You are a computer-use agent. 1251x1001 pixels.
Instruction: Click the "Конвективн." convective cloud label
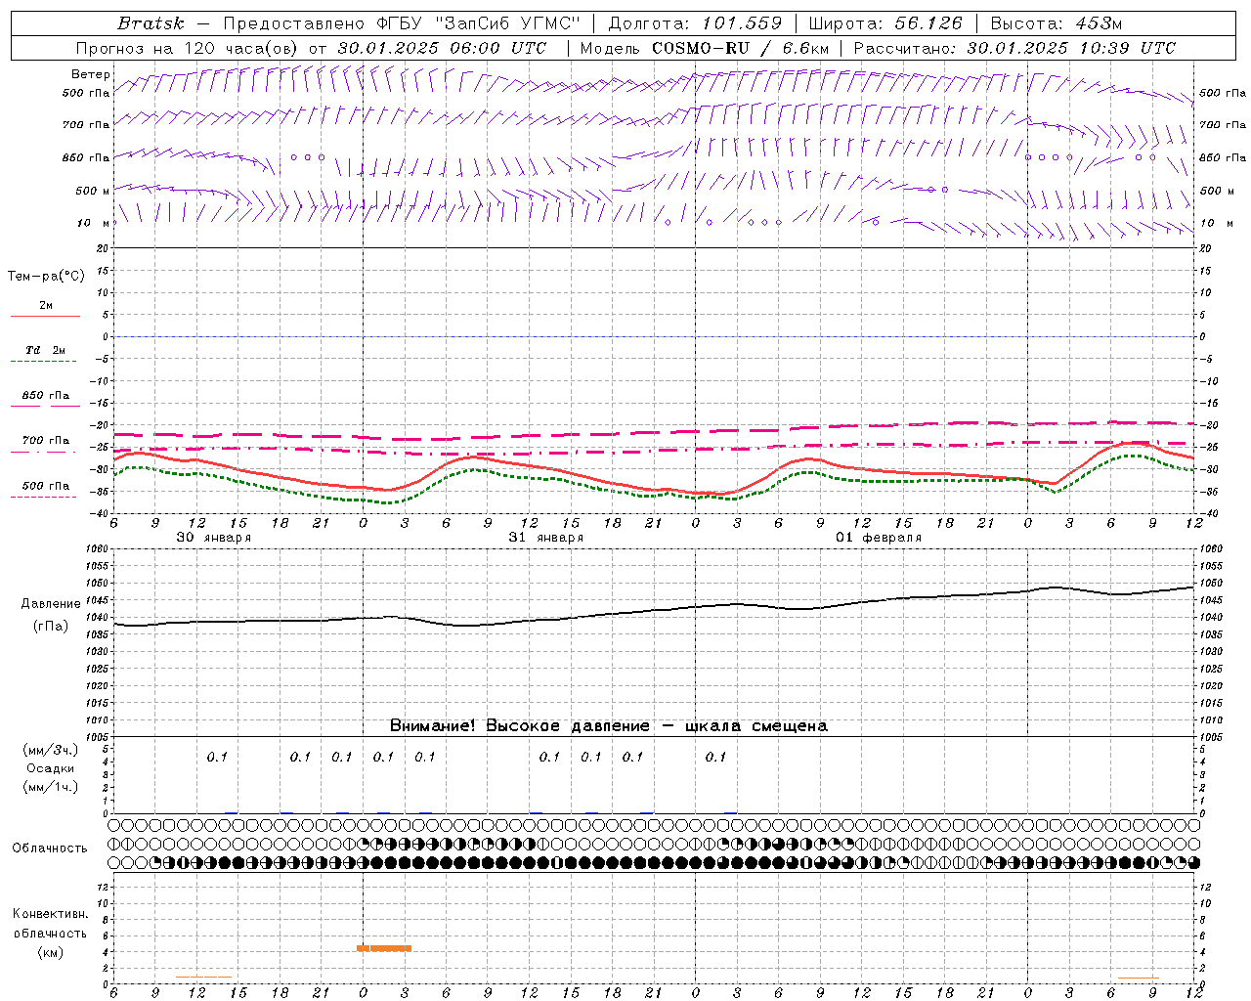coord(50,914)
